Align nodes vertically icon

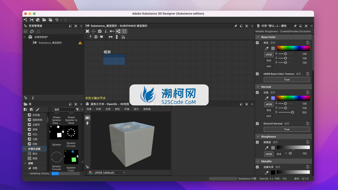pos(117,37)
